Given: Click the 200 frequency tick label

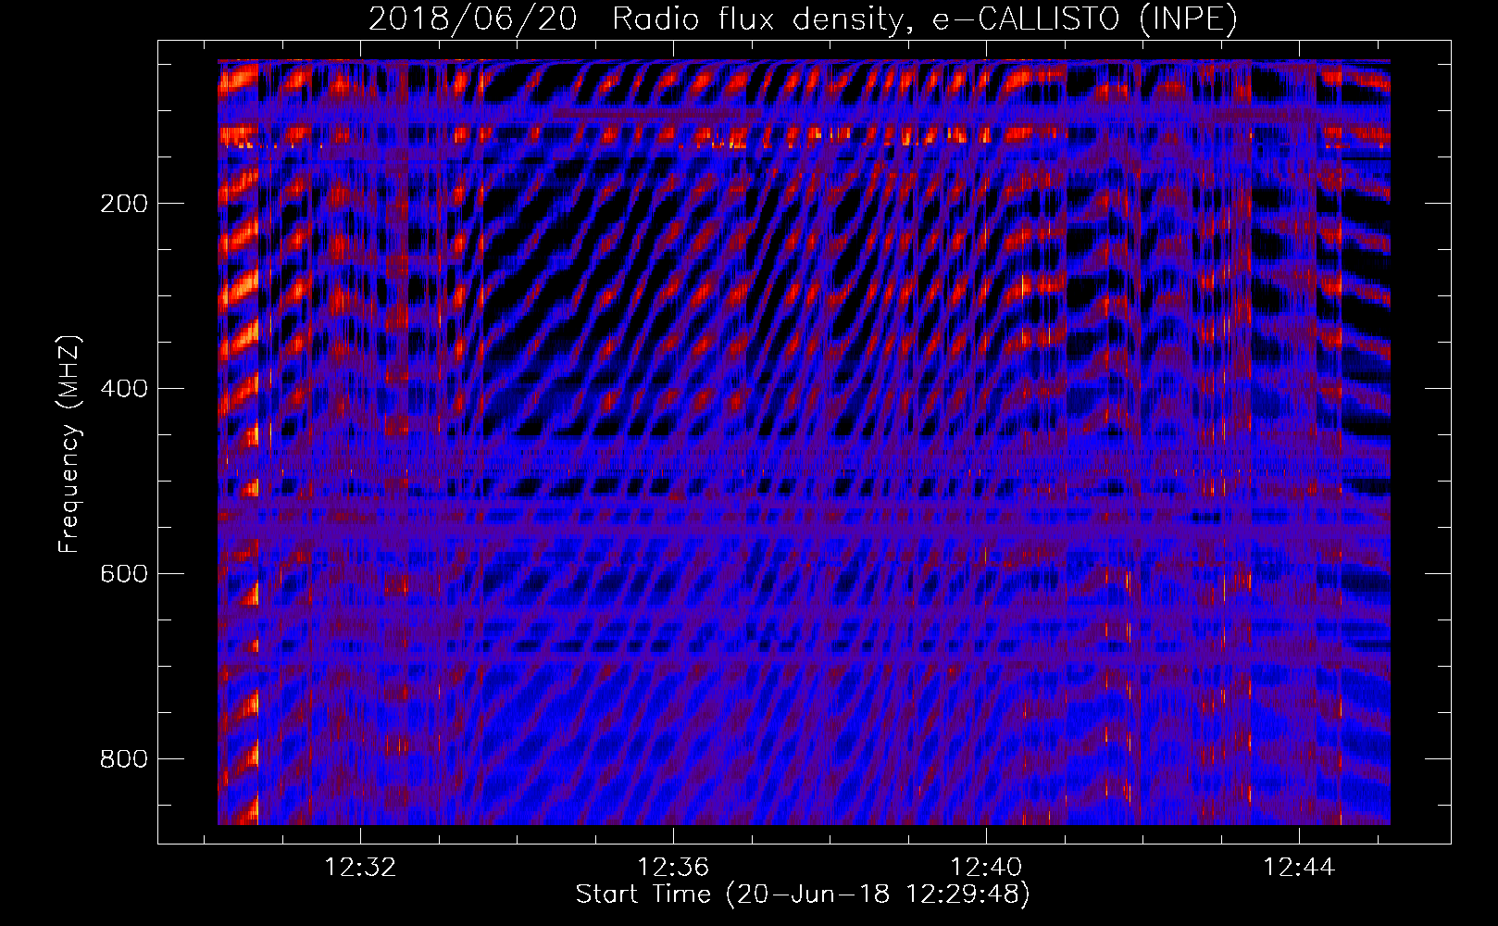Looking at the screenshot, I should (x=123, y=204).
